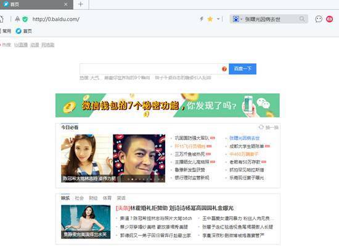
Task: Click the green security shield icon
Action: click(x=25, y=19)
